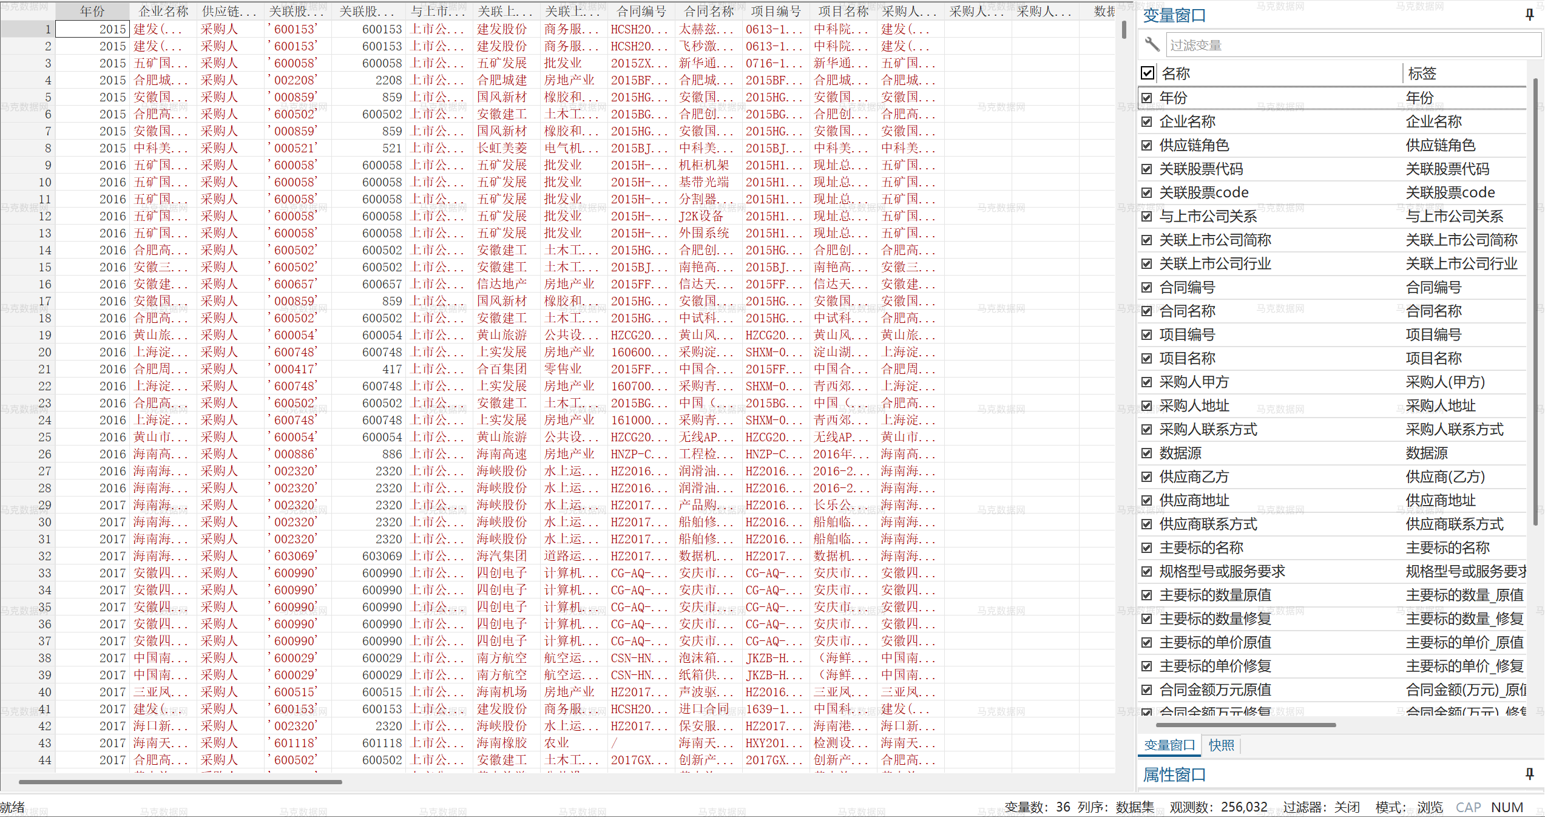Click cell 南方航空 in row 38
The width and height of the screenshot is (1545, 817).
(x=506, y=658)
